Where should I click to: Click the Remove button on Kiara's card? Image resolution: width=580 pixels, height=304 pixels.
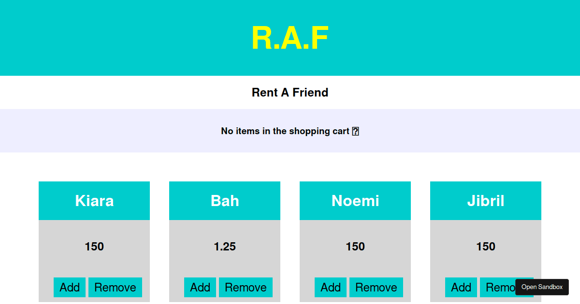tap(115, 287)
